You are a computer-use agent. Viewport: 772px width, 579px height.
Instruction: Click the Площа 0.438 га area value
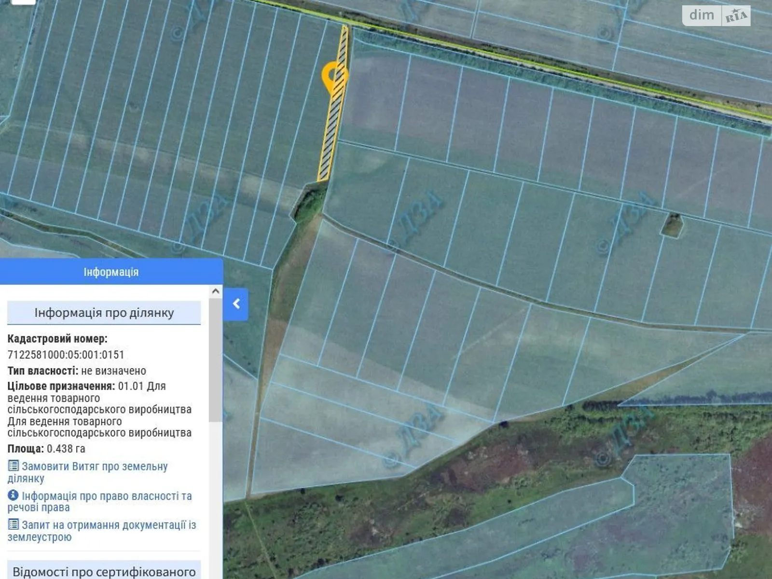[66, 449]
